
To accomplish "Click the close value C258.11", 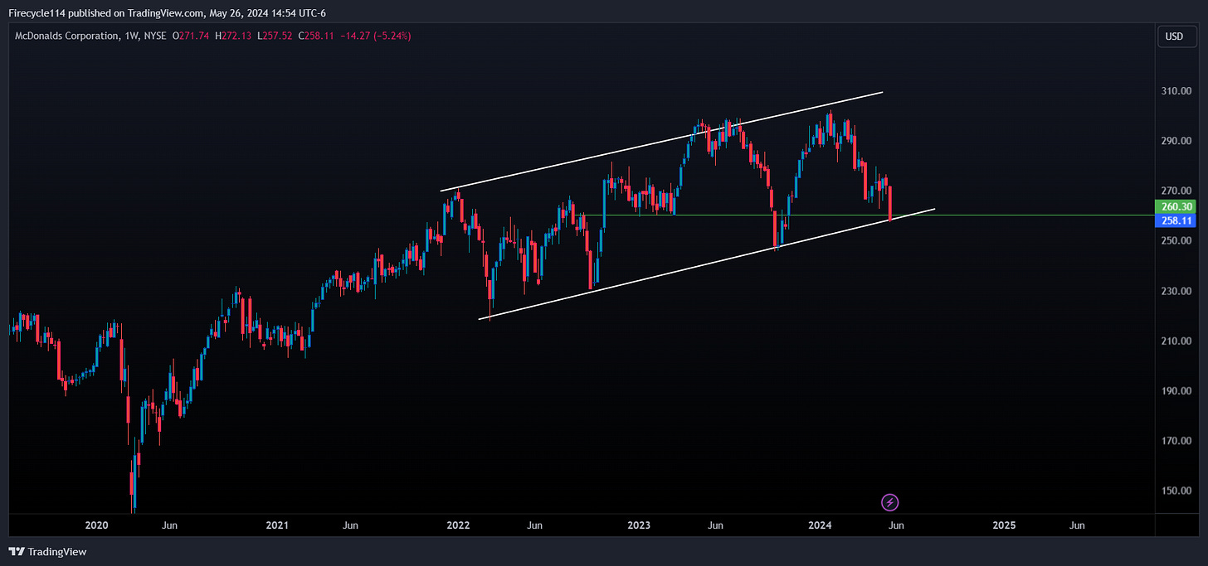I will click(316, 36).
